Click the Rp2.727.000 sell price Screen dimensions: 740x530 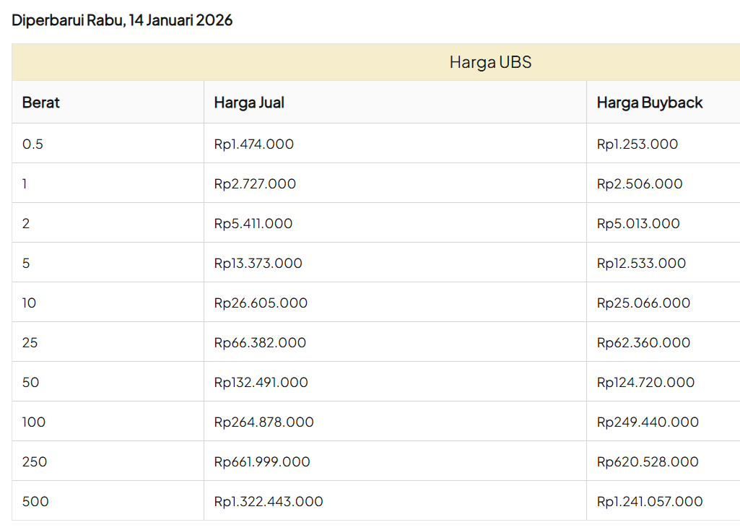coord(255,183)
